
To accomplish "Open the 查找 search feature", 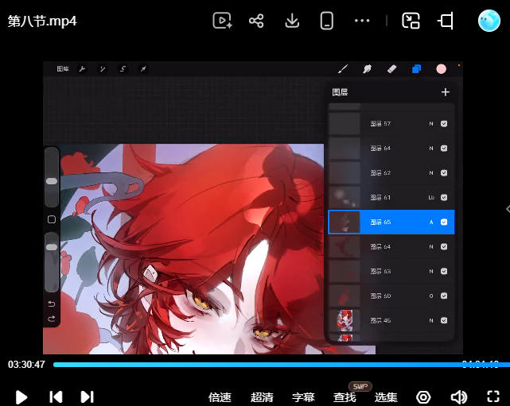I will pyautogui.click(x=345, y=397).
